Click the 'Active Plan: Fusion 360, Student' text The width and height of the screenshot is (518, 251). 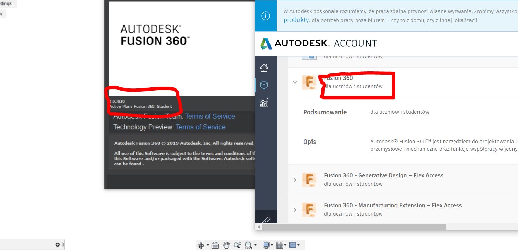[141, 106]
